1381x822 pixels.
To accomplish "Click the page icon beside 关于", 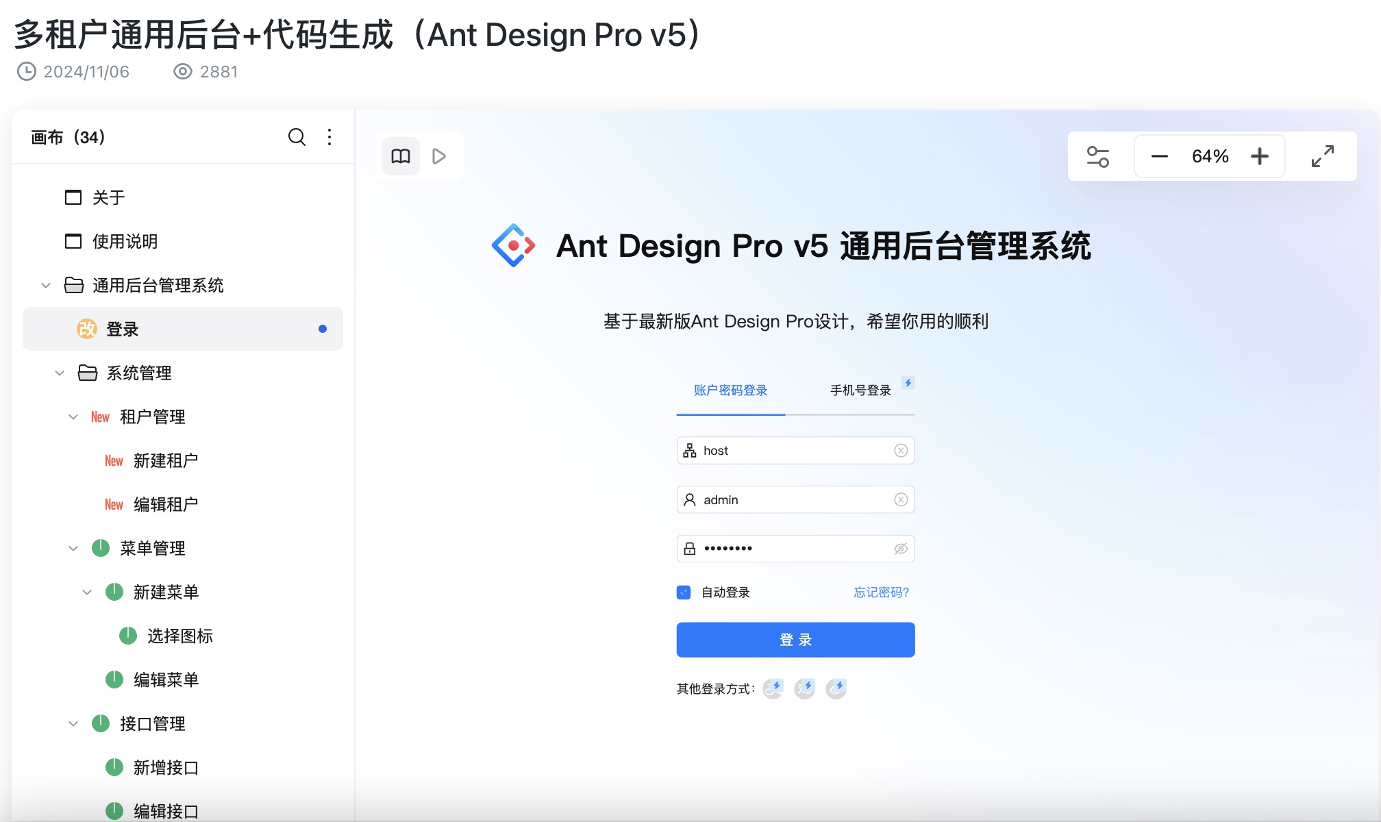I will (73, 197).
